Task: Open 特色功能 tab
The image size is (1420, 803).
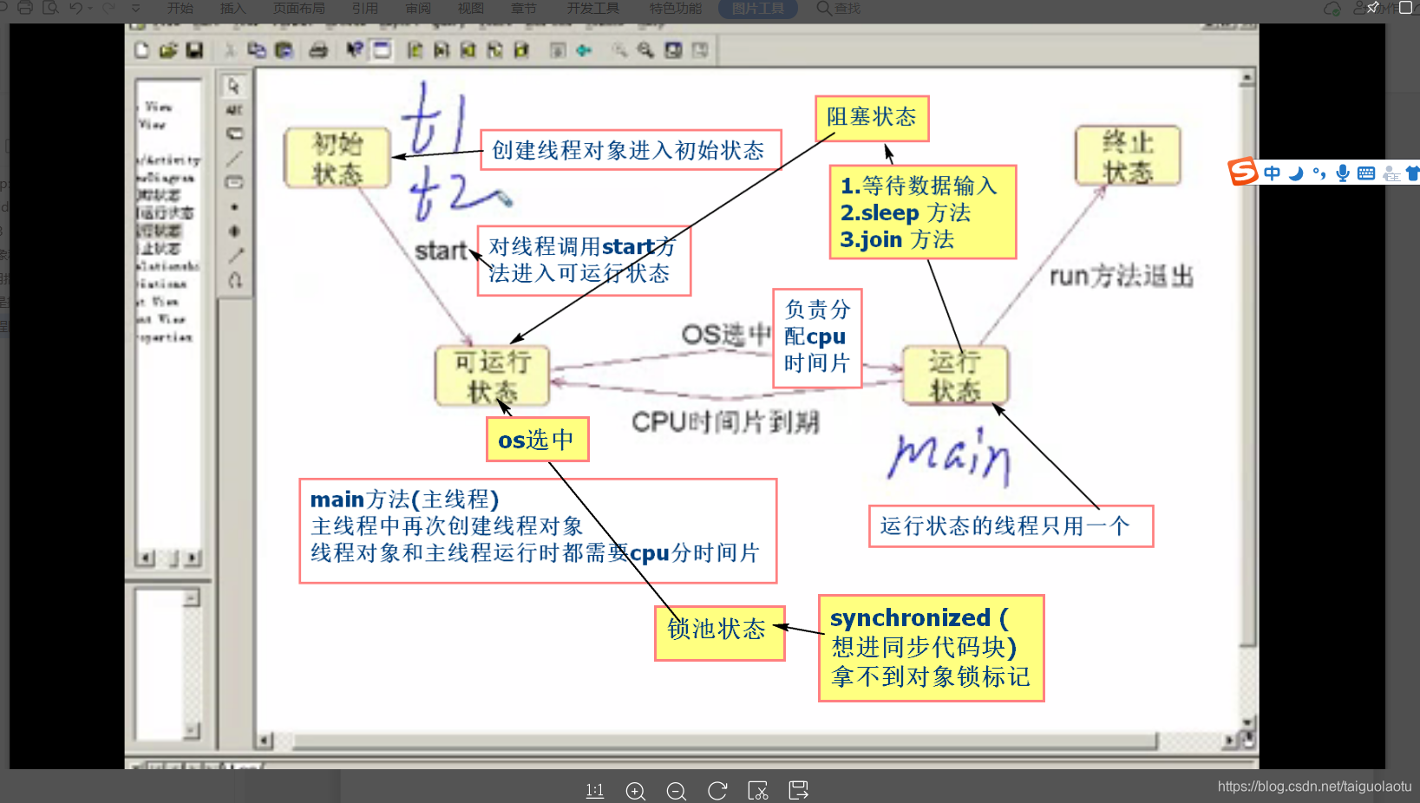Action: pos(675,8)
